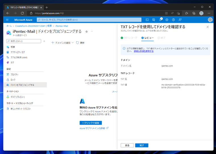The height and width of the screenshot is (154, 216).
Task: Open the read aloud icon in address bar
Action: (x=172, y=13)
